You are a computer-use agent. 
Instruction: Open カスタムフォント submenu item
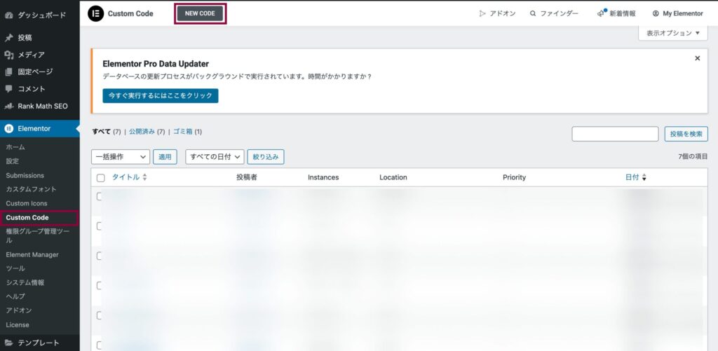click(31, 189)
